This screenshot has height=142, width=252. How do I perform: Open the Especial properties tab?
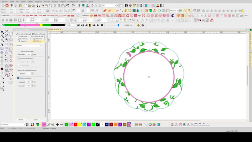(x=23, y=41)
